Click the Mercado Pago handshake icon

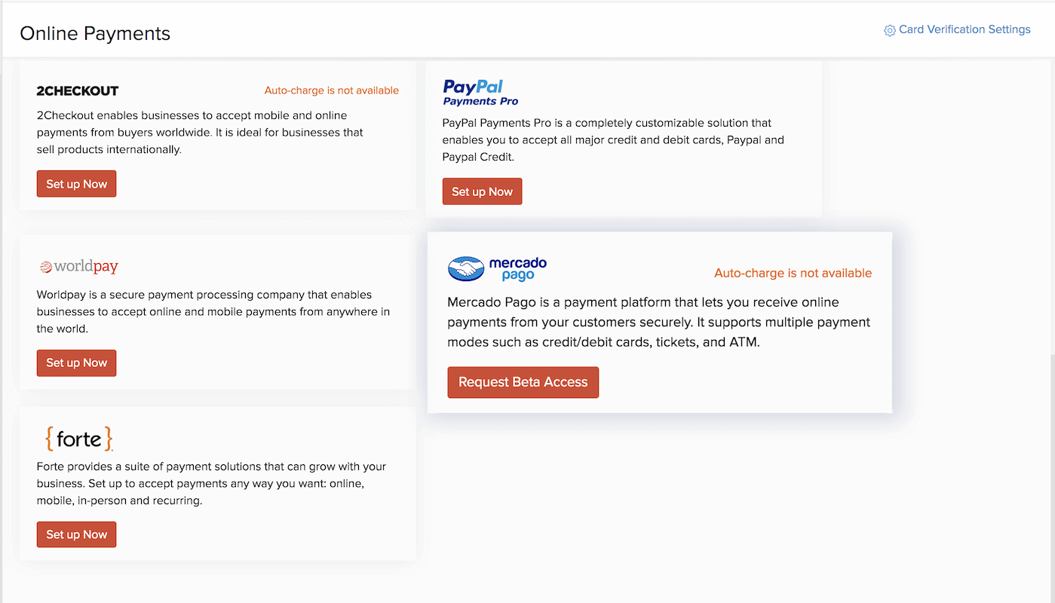[466, 268]
